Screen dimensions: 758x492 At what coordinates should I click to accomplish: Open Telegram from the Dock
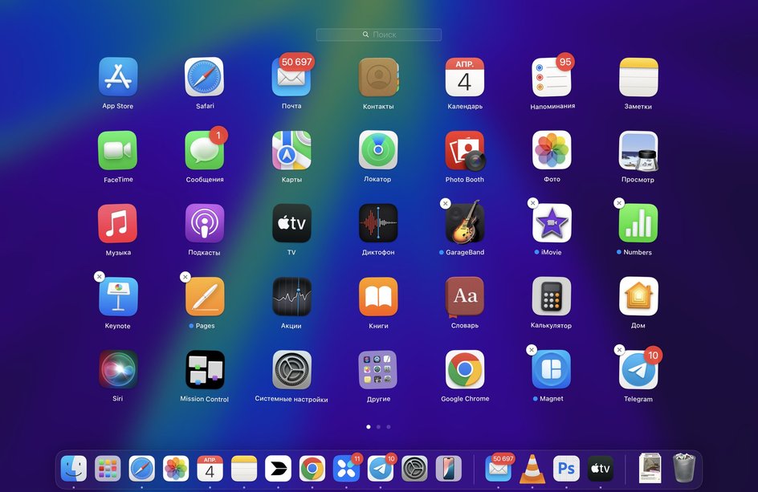[381, 468]
